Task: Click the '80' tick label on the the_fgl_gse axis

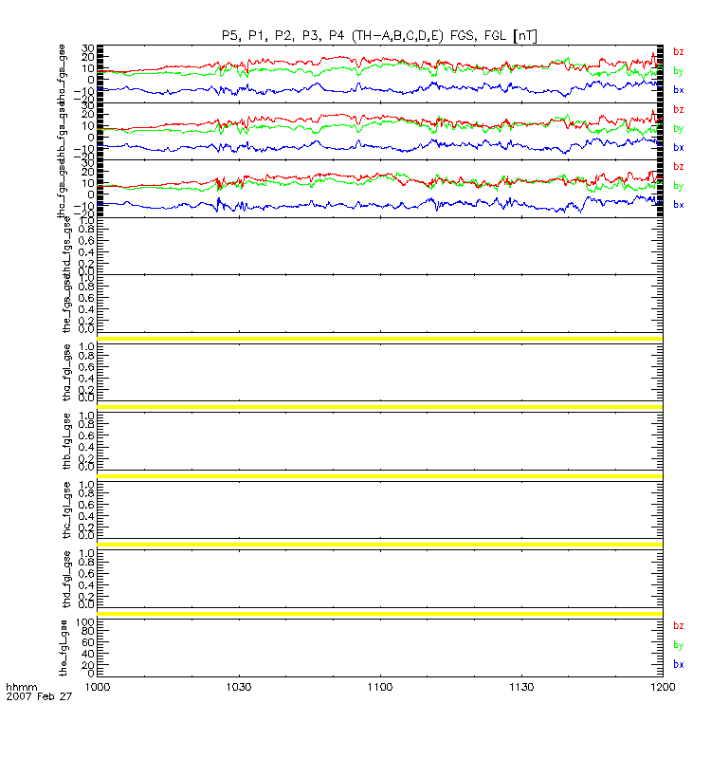Action: pos(88,631)
